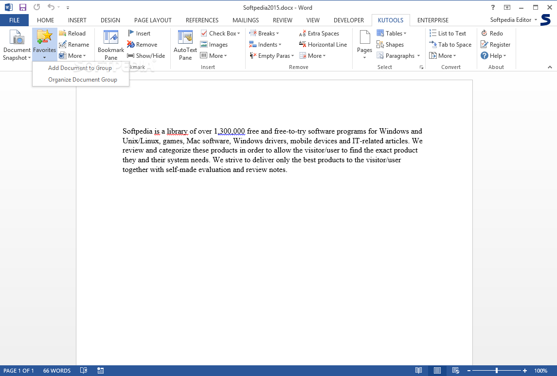Expand the Pages dropdown
This screenshot has width=557, height=376.
(364, 57)
